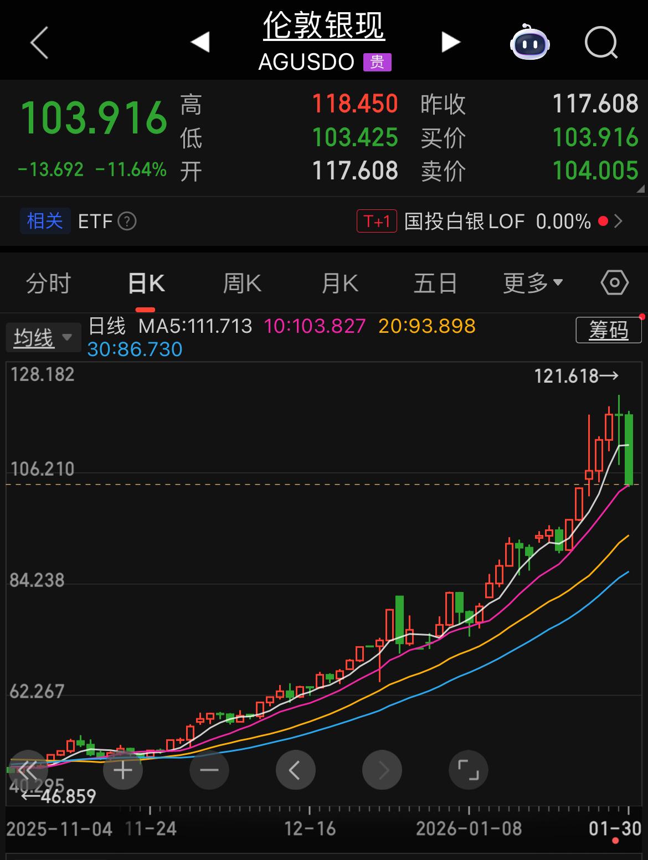Select the 周K weekly chart tab
The height and width of the screenshot is (860, 648).
coord(242,282)
